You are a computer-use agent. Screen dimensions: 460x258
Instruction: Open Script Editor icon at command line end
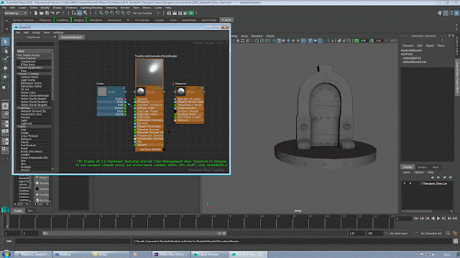455,241
